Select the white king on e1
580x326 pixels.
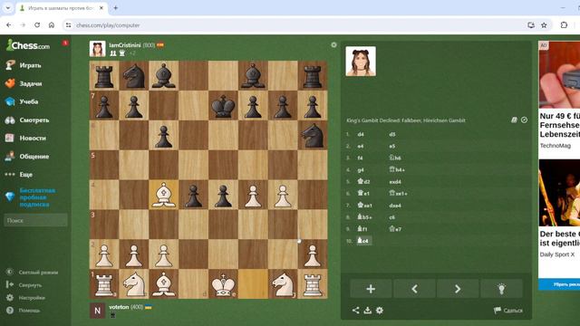[223, 284]
